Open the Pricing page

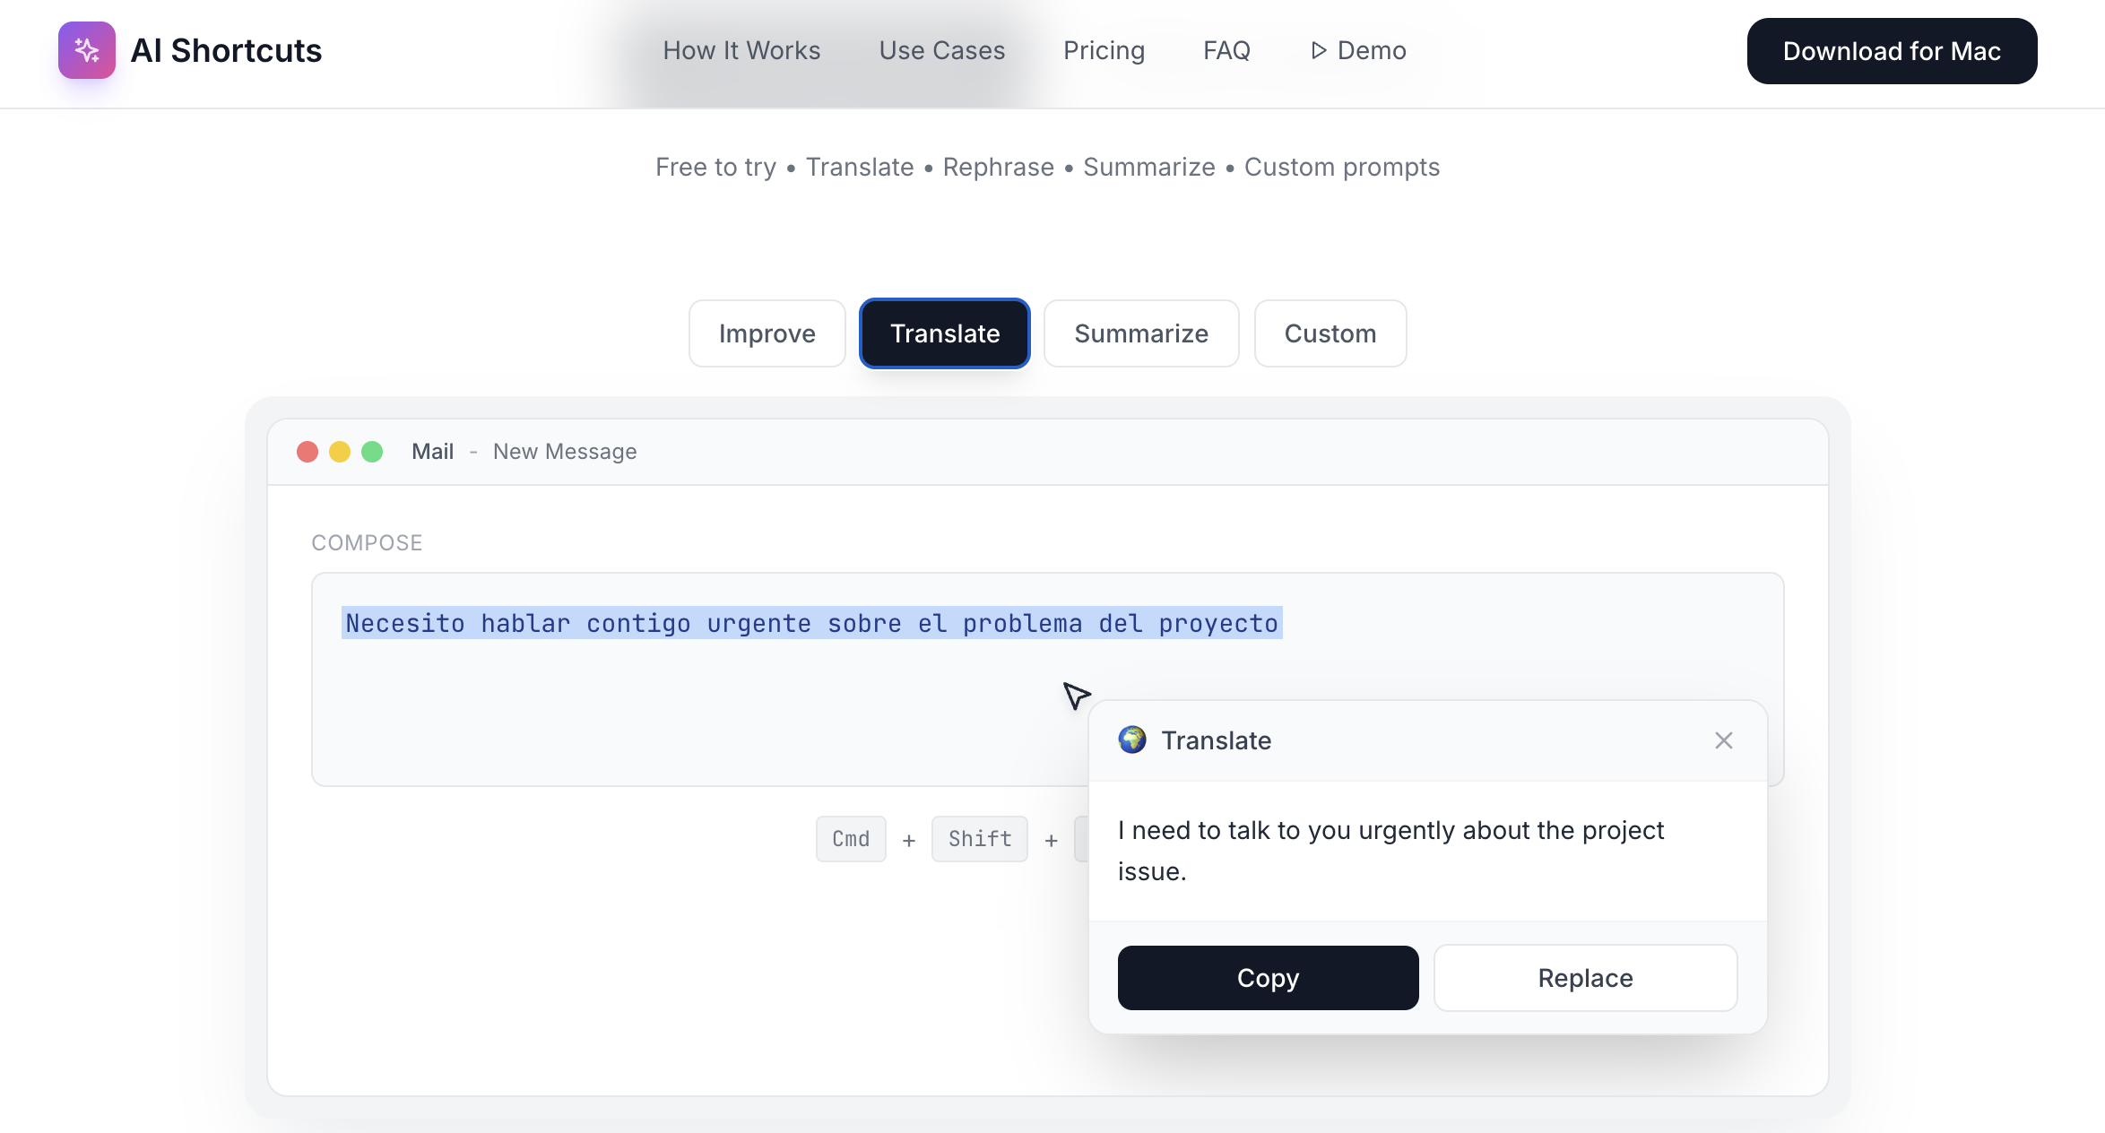(x=1104, y=50)
